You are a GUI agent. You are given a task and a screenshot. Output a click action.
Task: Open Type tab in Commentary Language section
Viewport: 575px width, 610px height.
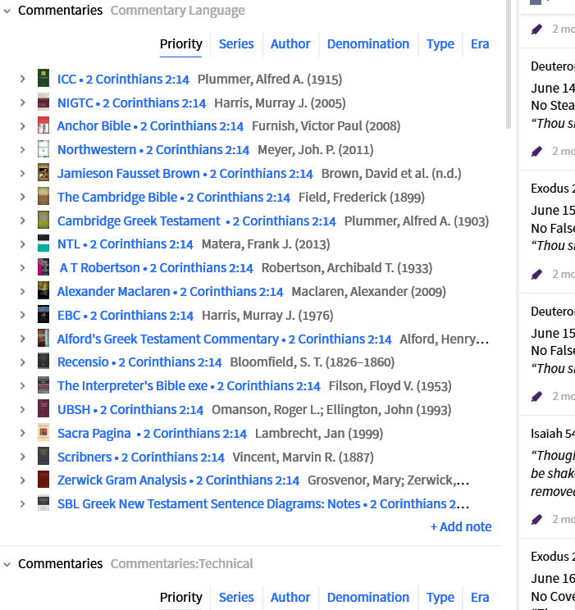click(440, 44)
